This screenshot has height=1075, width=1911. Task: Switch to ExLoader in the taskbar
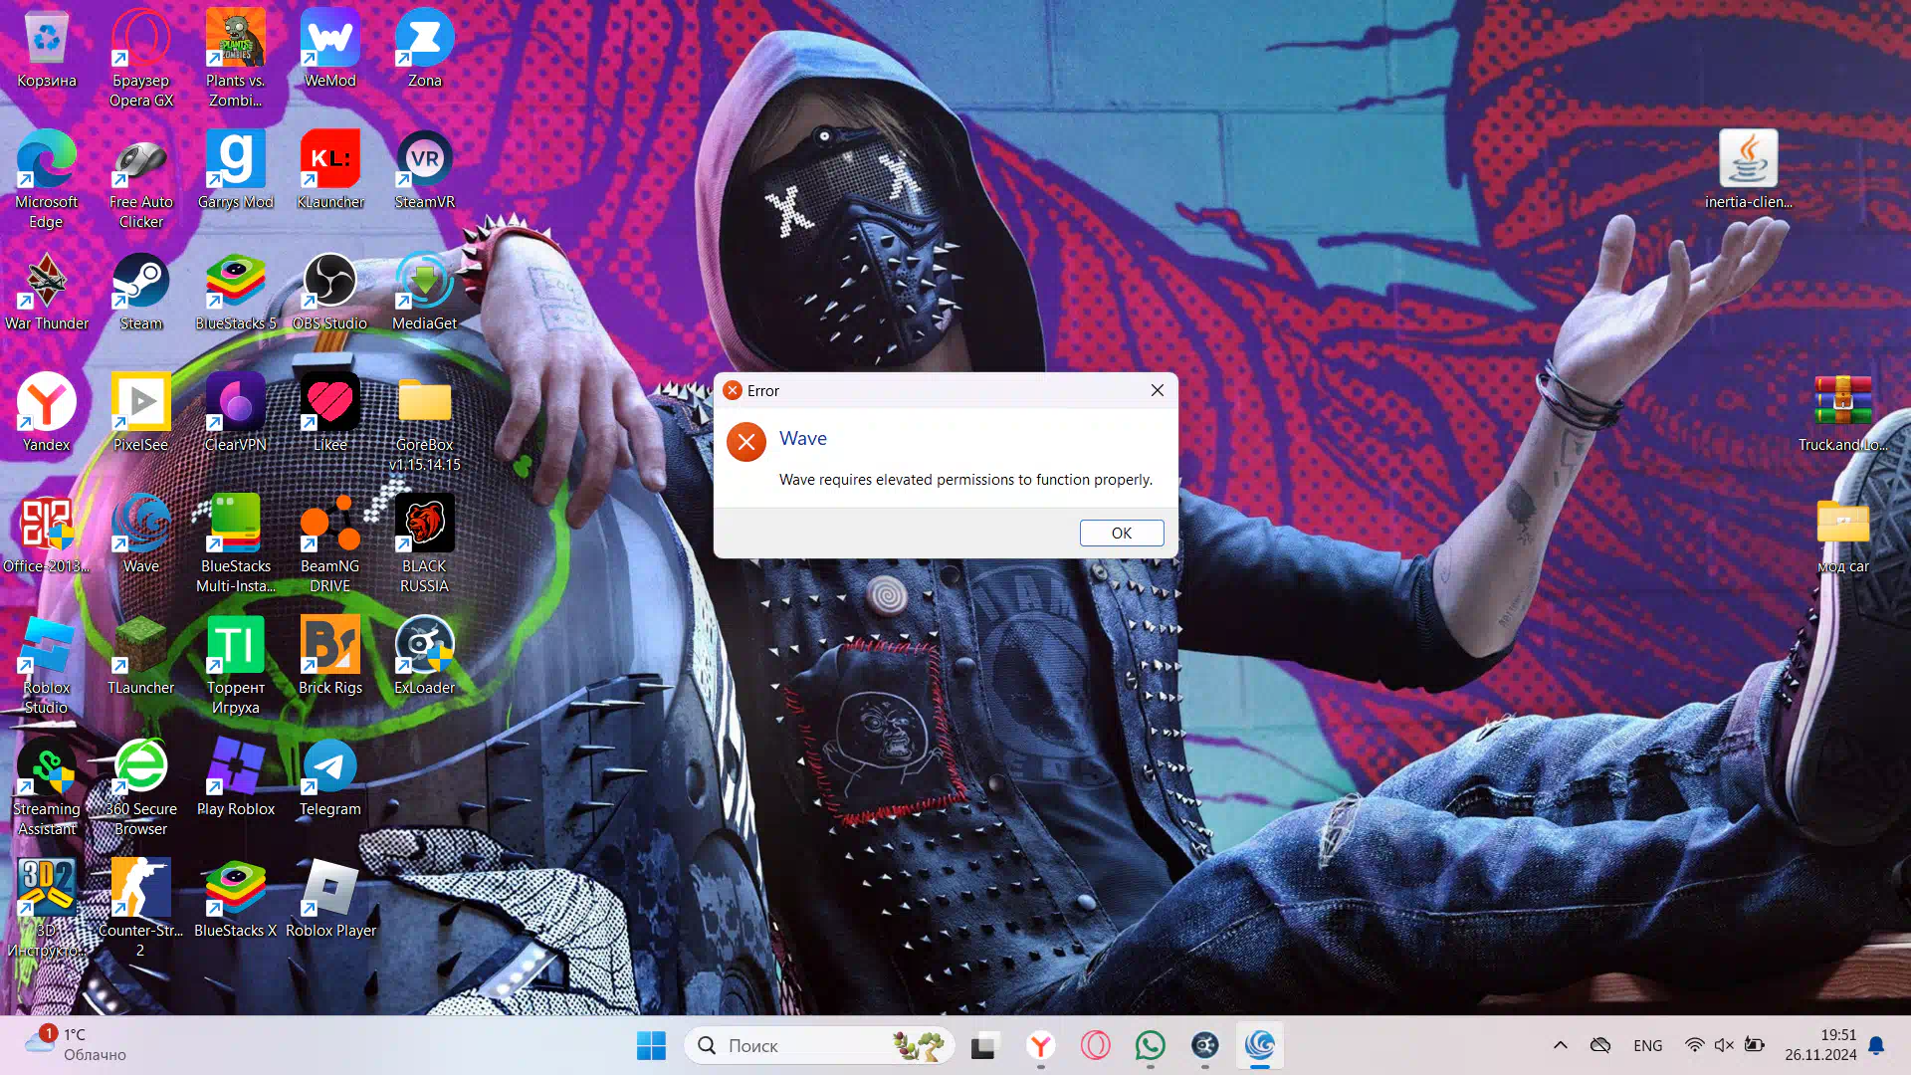pos(1205,1045)
